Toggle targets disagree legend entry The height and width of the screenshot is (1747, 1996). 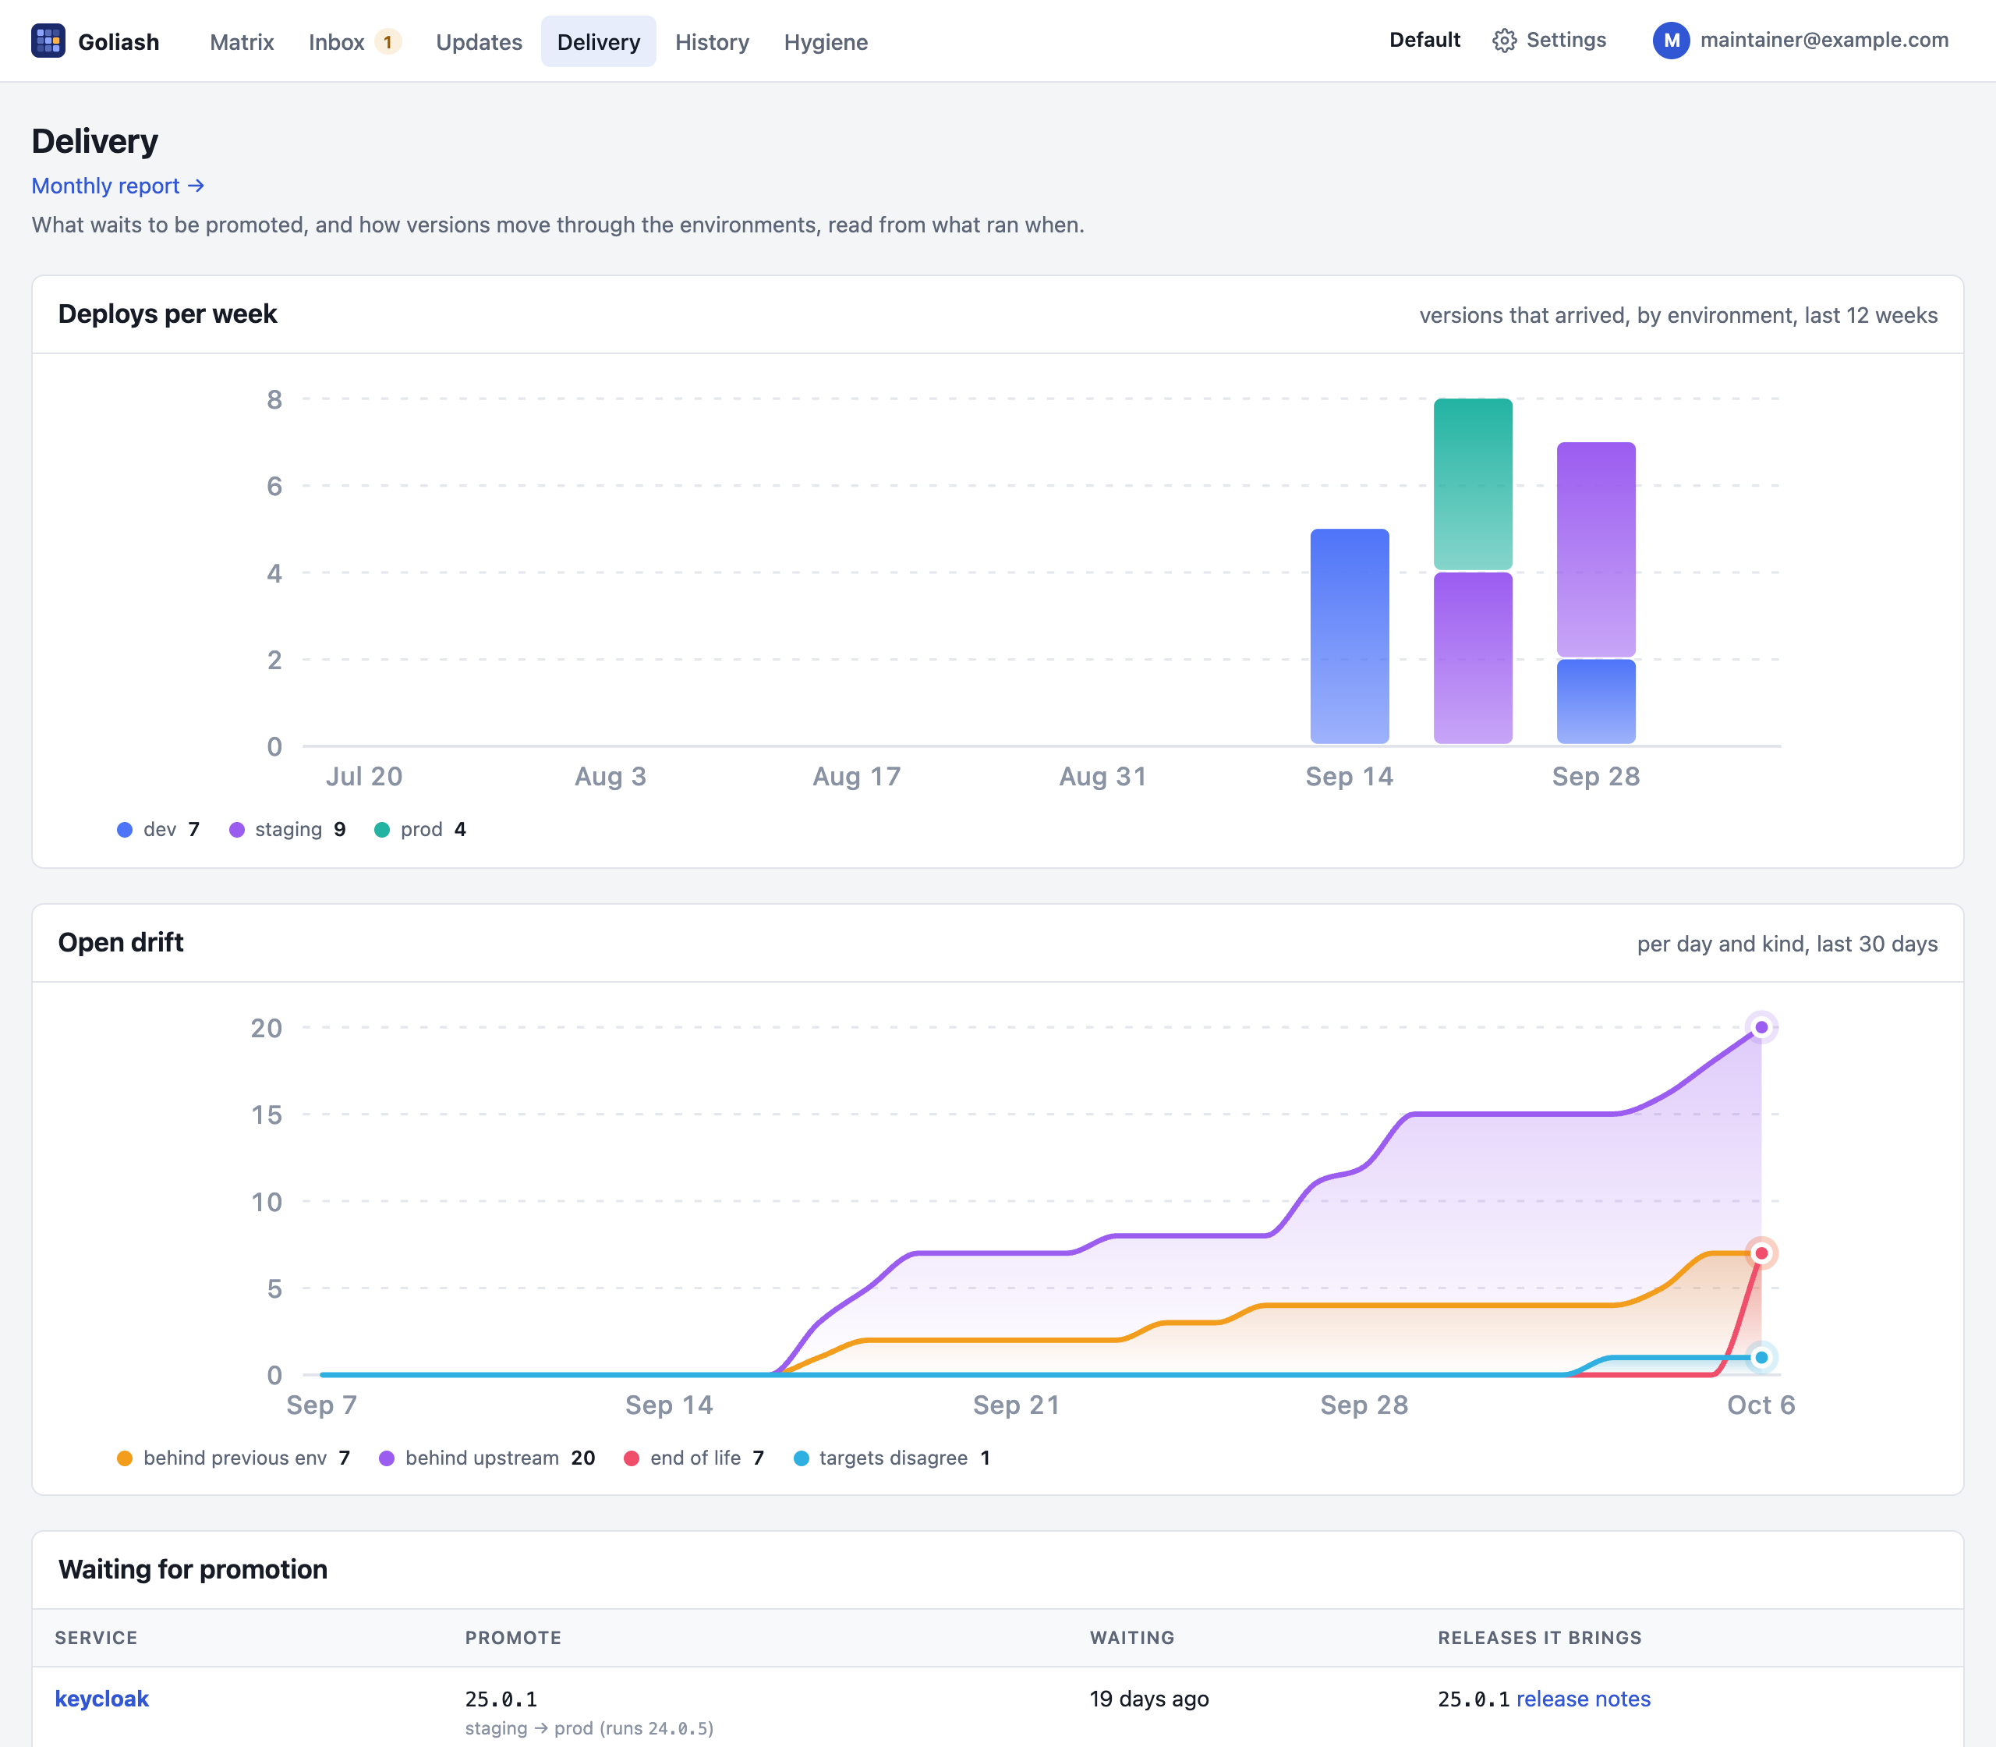click(893, 1458)
